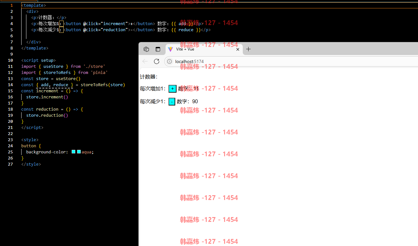
Task: Click the closing </template> tag in the editor
Action: pyautogui.click(x=35, y=48)
